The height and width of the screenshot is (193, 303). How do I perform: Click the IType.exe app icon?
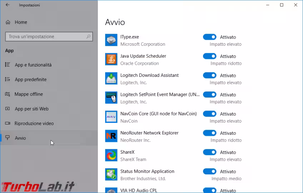[111, 40]
